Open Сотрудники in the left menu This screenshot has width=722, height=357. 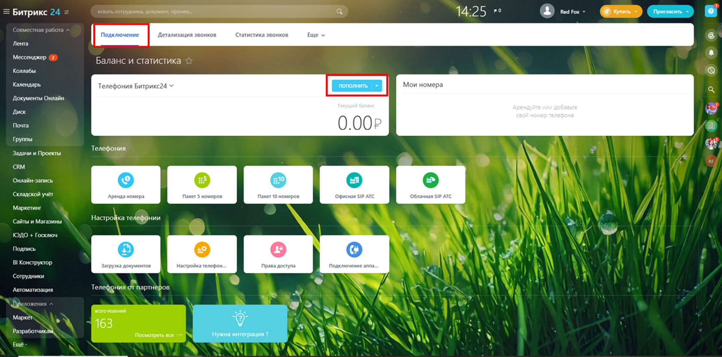(x=28, y=276)
